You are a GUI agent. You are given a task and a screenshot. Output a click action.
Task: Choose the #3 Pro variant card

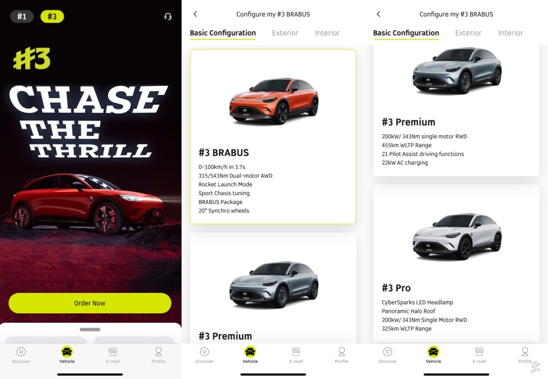(x=456, y=263)
